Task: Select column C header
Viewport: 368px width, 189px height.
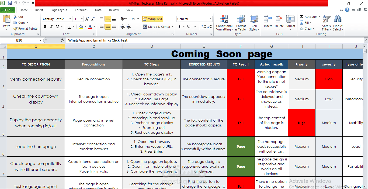Action: point(94,46)
